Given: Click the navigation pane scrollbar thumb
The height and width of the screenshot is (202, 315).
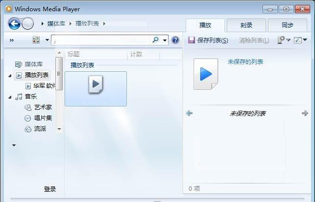Looking at the screenshot, I should 59,74.
